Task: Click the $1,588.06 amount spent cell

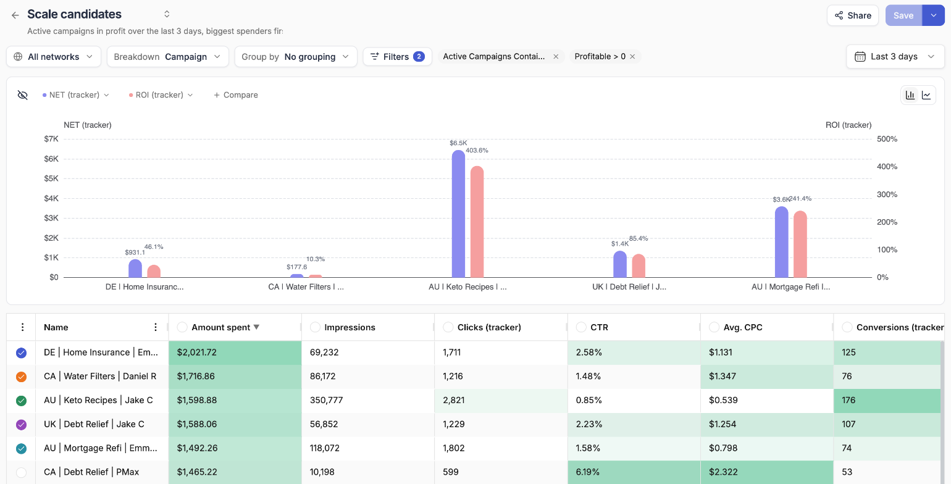Action: pyautogui.click(x=235, y=424)
